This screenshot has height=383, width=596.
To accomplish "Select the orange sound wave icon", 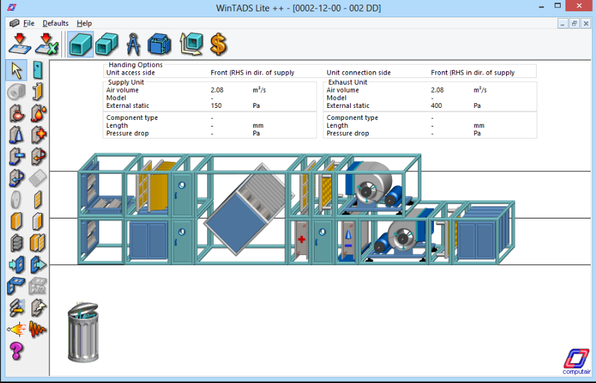I will click(37, 330).
